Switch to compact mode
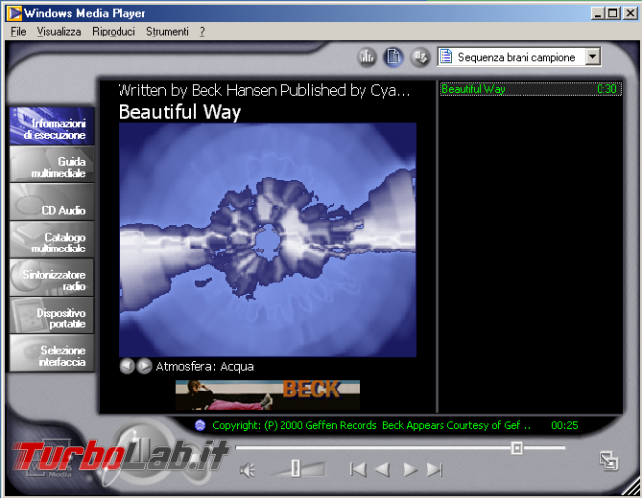Image resolution: width=642 pixels, height=498 pixels. [x=608, y=462]
